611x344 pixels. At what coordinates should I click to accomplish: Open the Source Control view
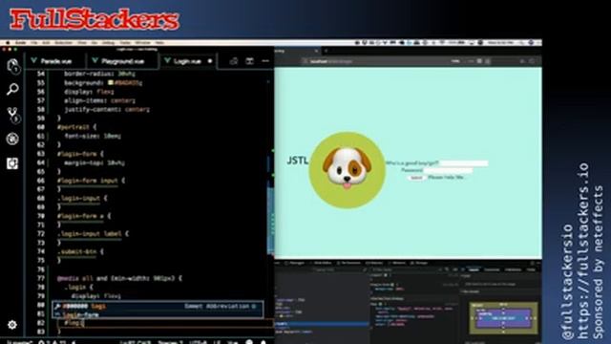tap(12, 115)
